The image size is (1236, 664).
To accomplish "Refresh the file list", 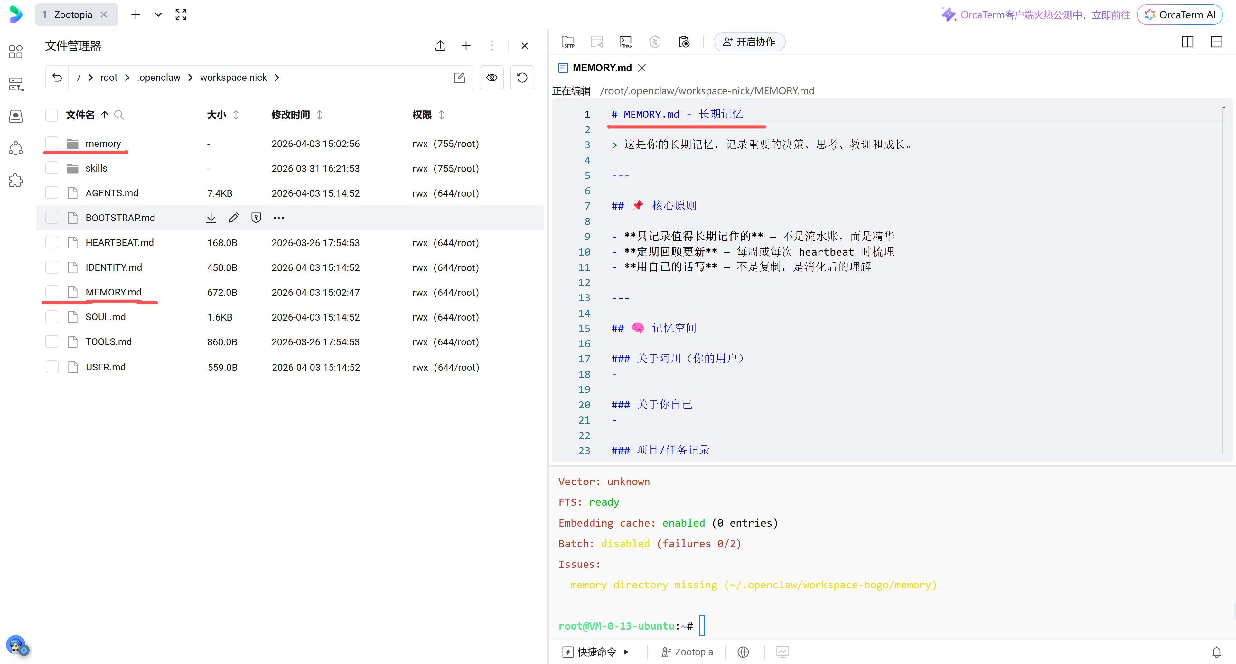I will point(522,78).
